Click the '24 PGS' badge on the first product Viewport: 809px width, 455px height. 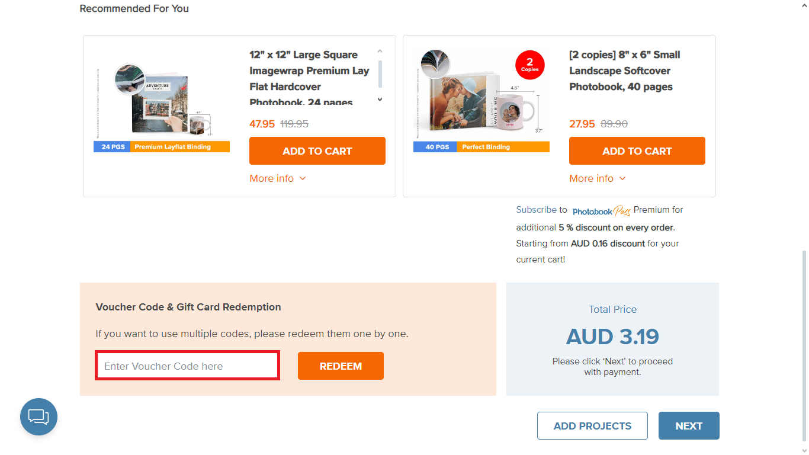(111, 146)
